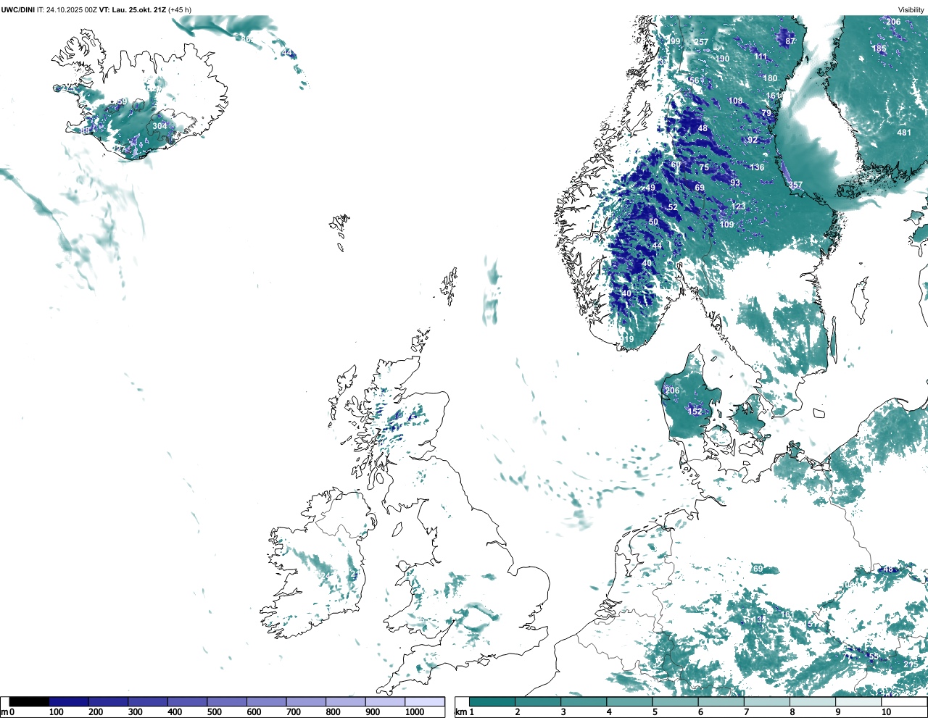
Task: Click the '52' value over Norway
Action: pos(673,207)
